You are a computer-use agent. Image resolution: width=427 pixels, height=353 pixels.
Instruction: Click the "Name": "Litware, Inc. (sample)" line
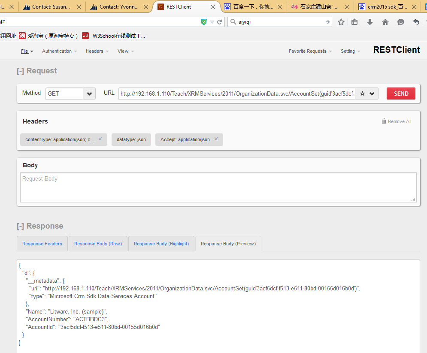coord(66,312)
